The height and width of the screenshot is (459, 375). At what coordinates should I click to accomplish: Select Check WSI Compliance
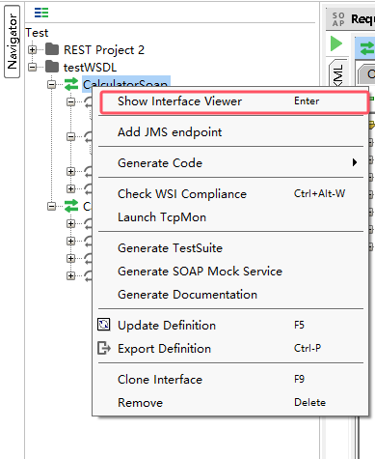[230, 194]
